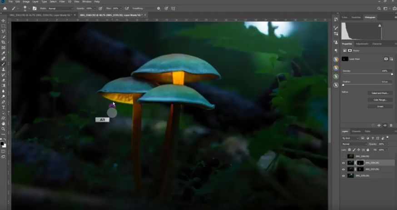Click the Invert button
This screenshot has width=397, height=210.
380,106
